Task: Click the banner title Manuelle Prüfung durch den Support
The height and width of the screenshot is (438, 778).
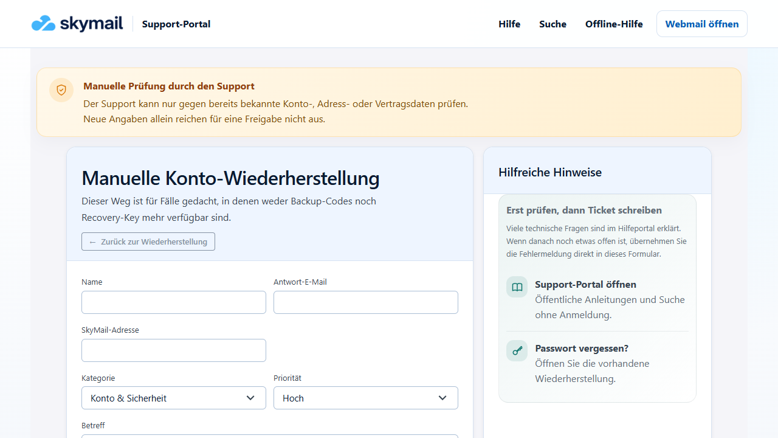Action: pyautogui.click(x=169, y=86)
